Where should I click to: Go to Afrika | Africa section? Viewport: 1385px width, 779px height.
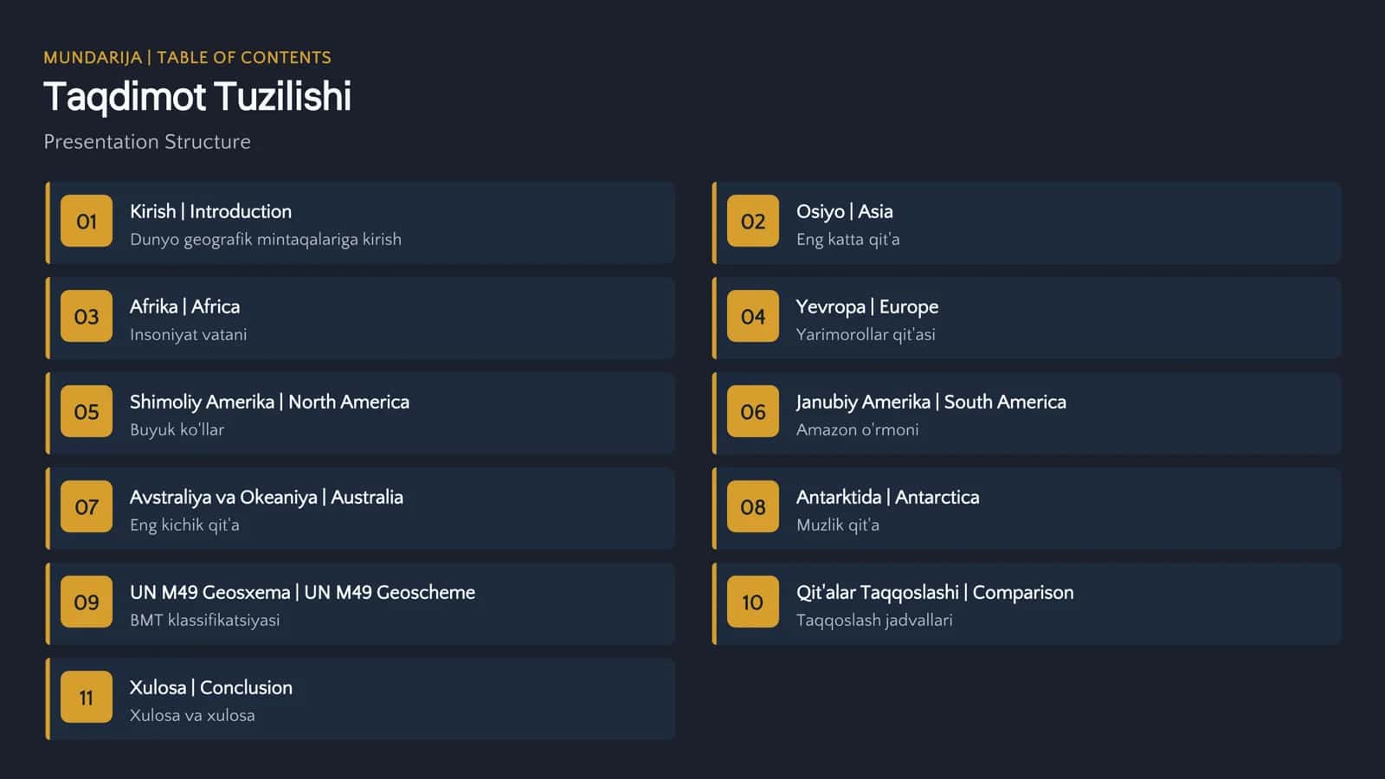click(x=360, y=319)
